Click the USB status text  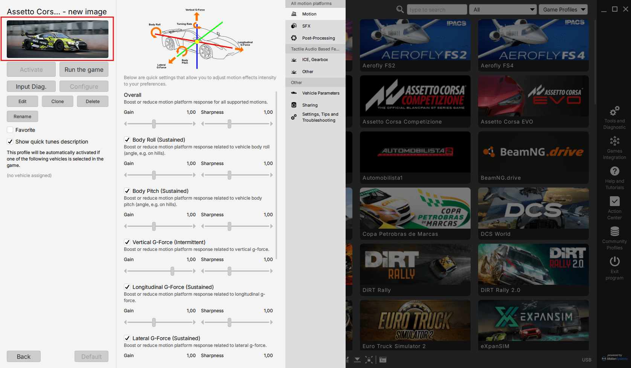click(587, 360)
